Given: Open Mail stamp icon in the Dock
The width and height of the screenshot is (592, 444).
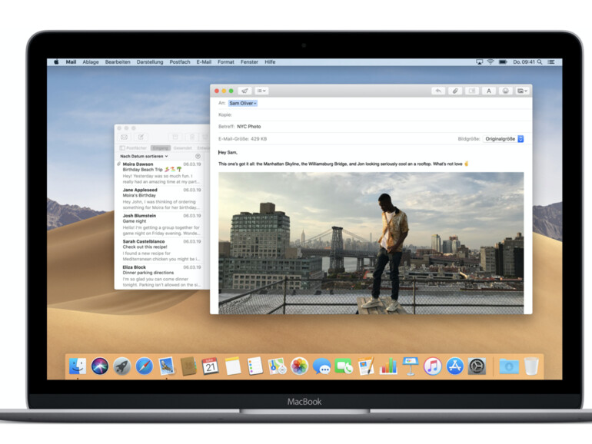Looking at the screenshot, I should 167,366.
